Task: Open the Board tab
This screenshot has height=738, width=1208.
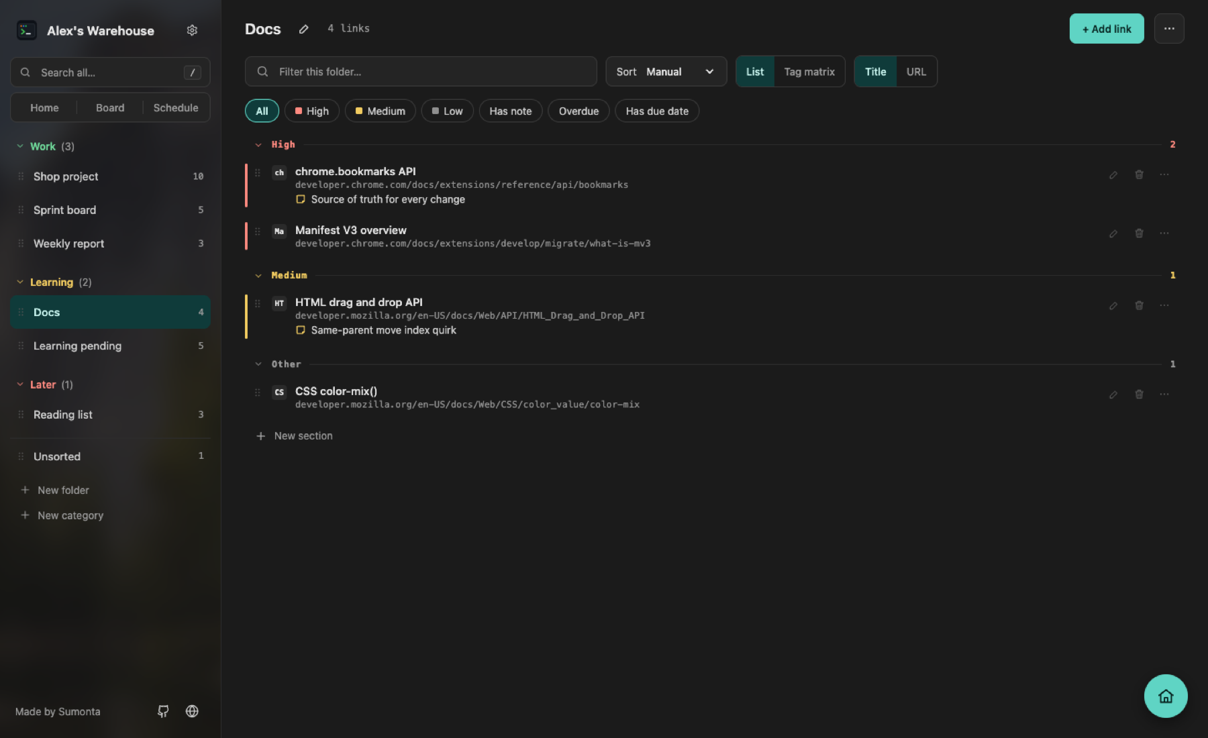Action: (x=110, y=108)
